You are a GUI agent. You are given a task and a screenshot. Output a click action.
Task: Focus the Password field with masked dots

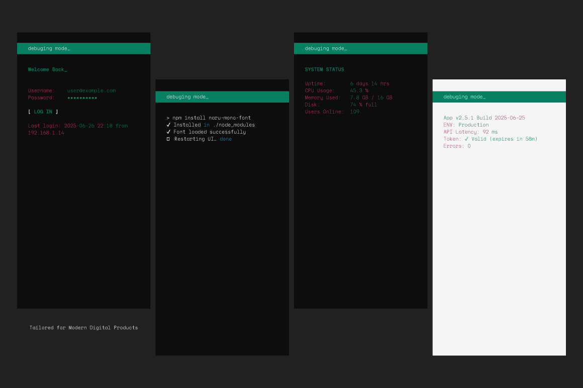(82, 98)
